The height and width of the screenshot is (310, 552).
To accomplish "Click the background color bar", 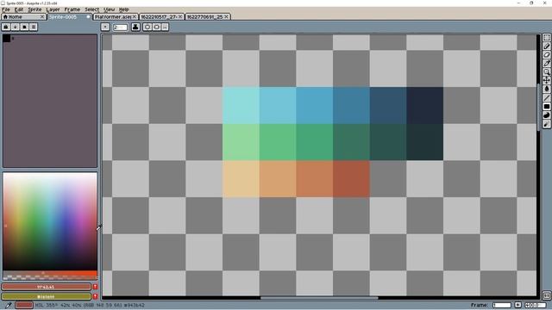I will [x=46, y=296].
